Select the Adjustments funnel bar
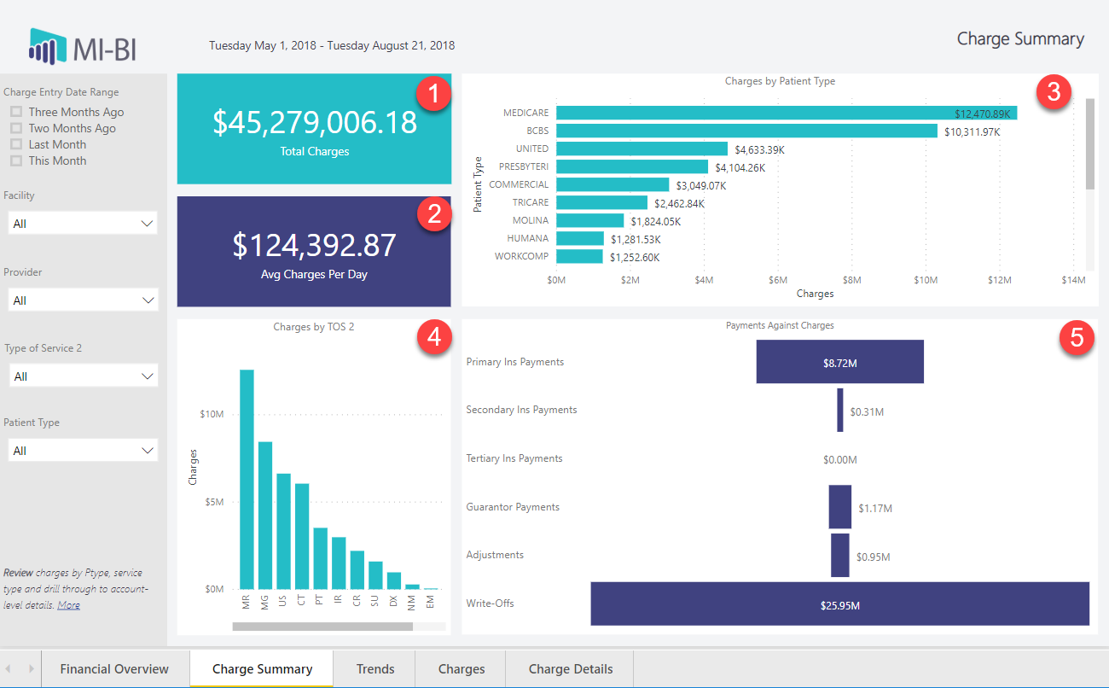 click(840, 555)
